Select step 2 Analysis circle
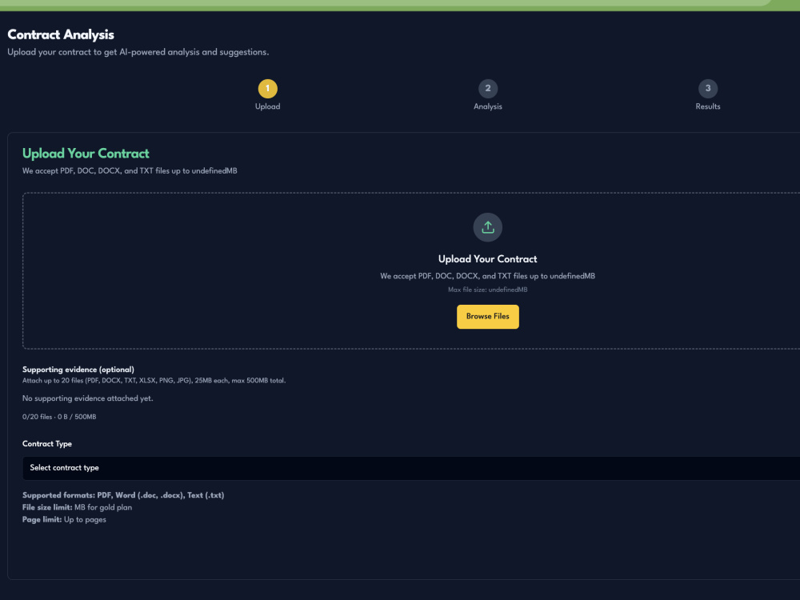 click(488, 88)
